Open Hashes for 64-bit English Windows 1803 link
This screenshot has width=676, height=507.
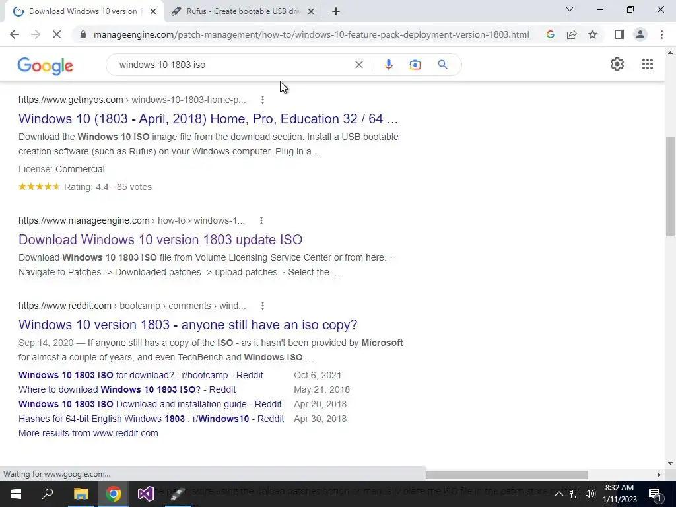(x=151, y=419)
